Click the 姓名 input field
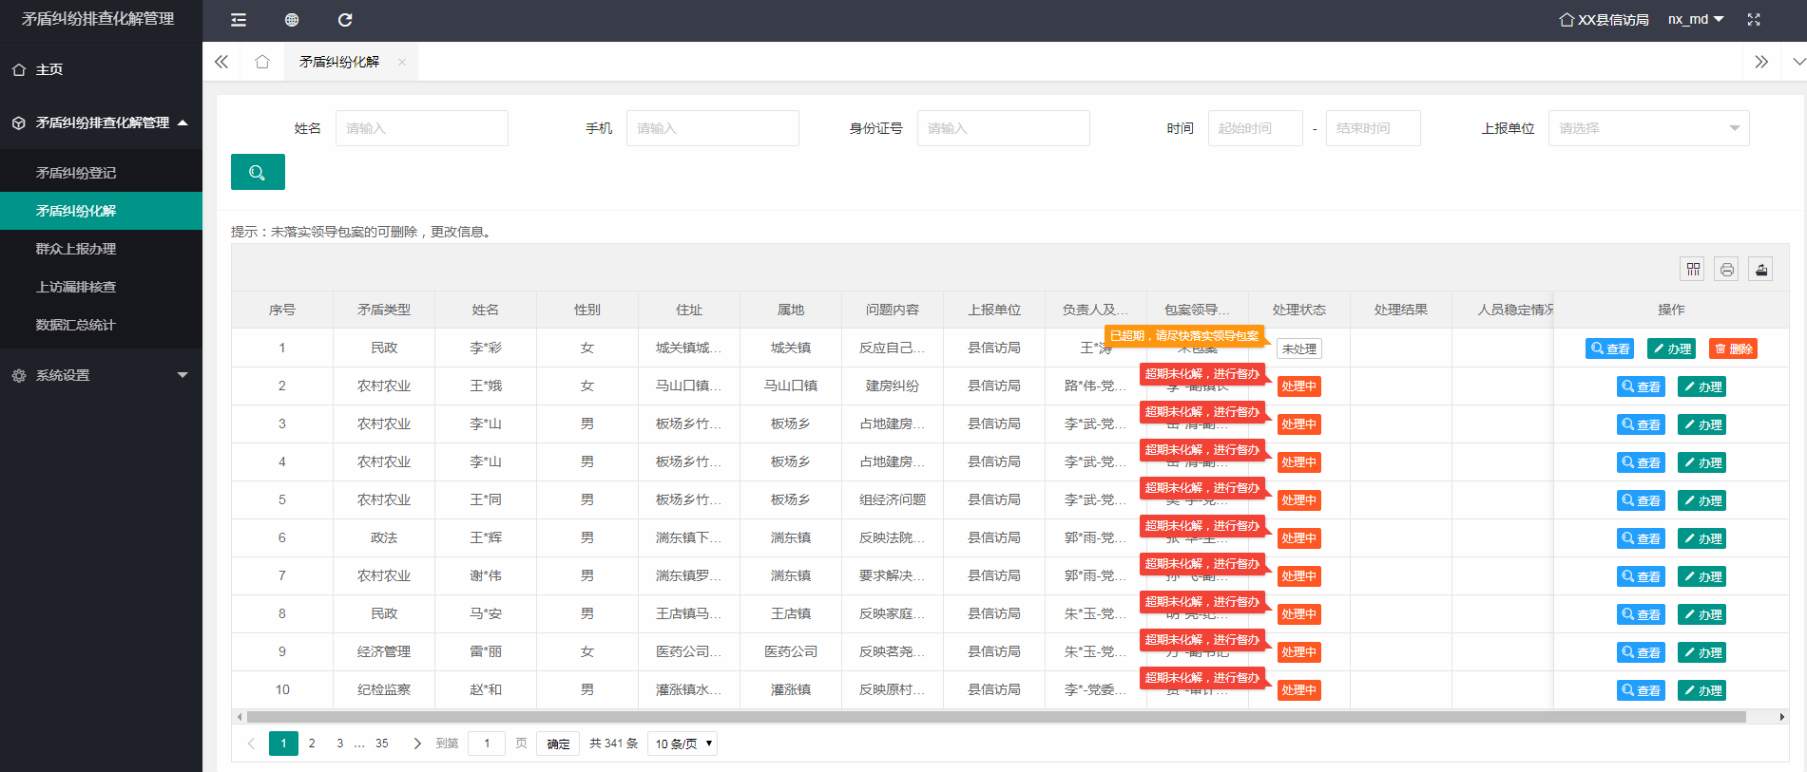The width and height of the screenshot is (1807, 772). coord(422,128)
